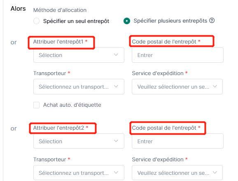Screen dimensions: 238x181
Task: Open the first Service d'expédition dropdown
Action: [x=177, y=87]
